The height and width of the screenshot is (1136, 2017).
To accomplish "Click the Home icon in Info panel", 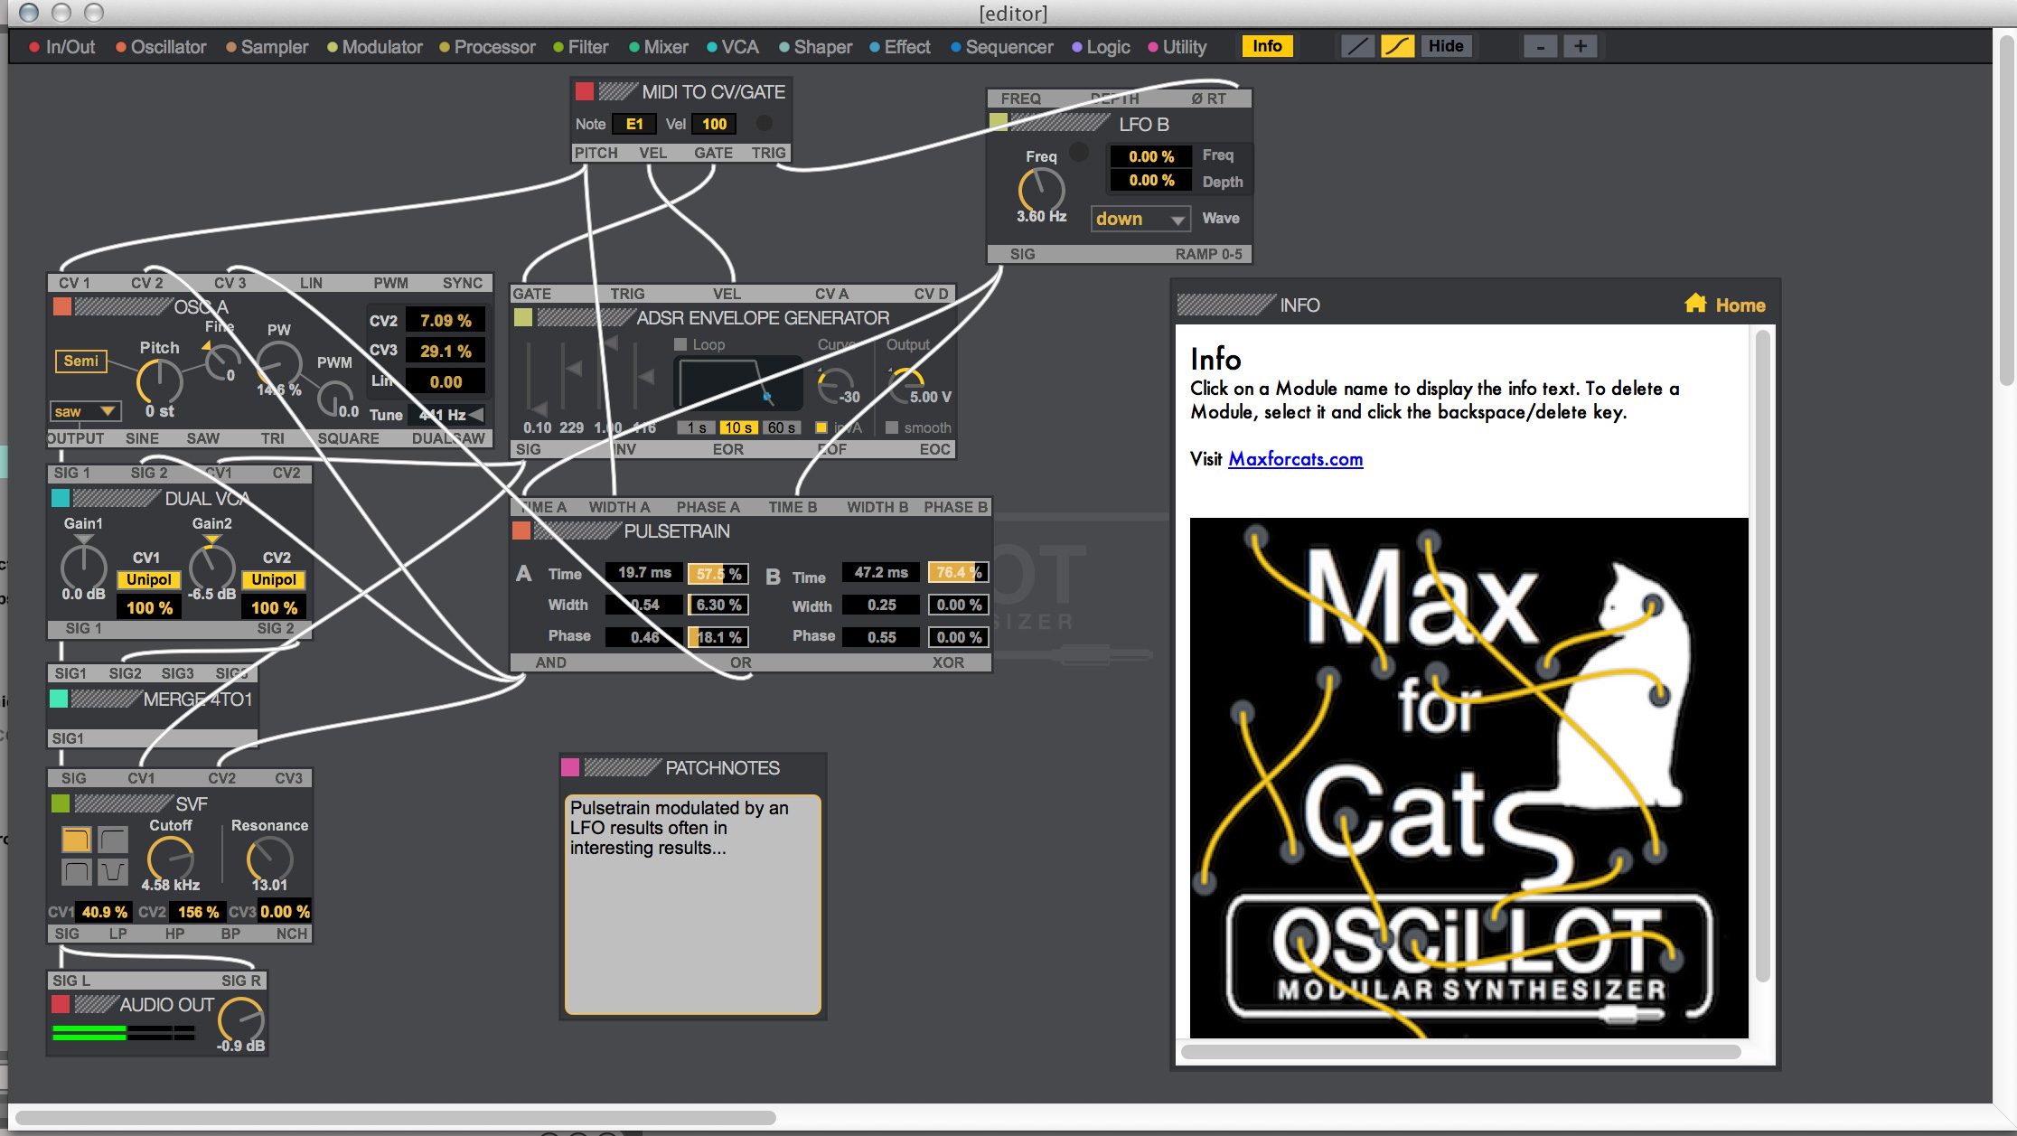I will tap(1695, 304).
